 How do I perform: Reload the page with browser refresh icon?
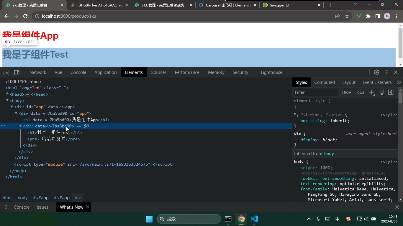click(25, 16)
